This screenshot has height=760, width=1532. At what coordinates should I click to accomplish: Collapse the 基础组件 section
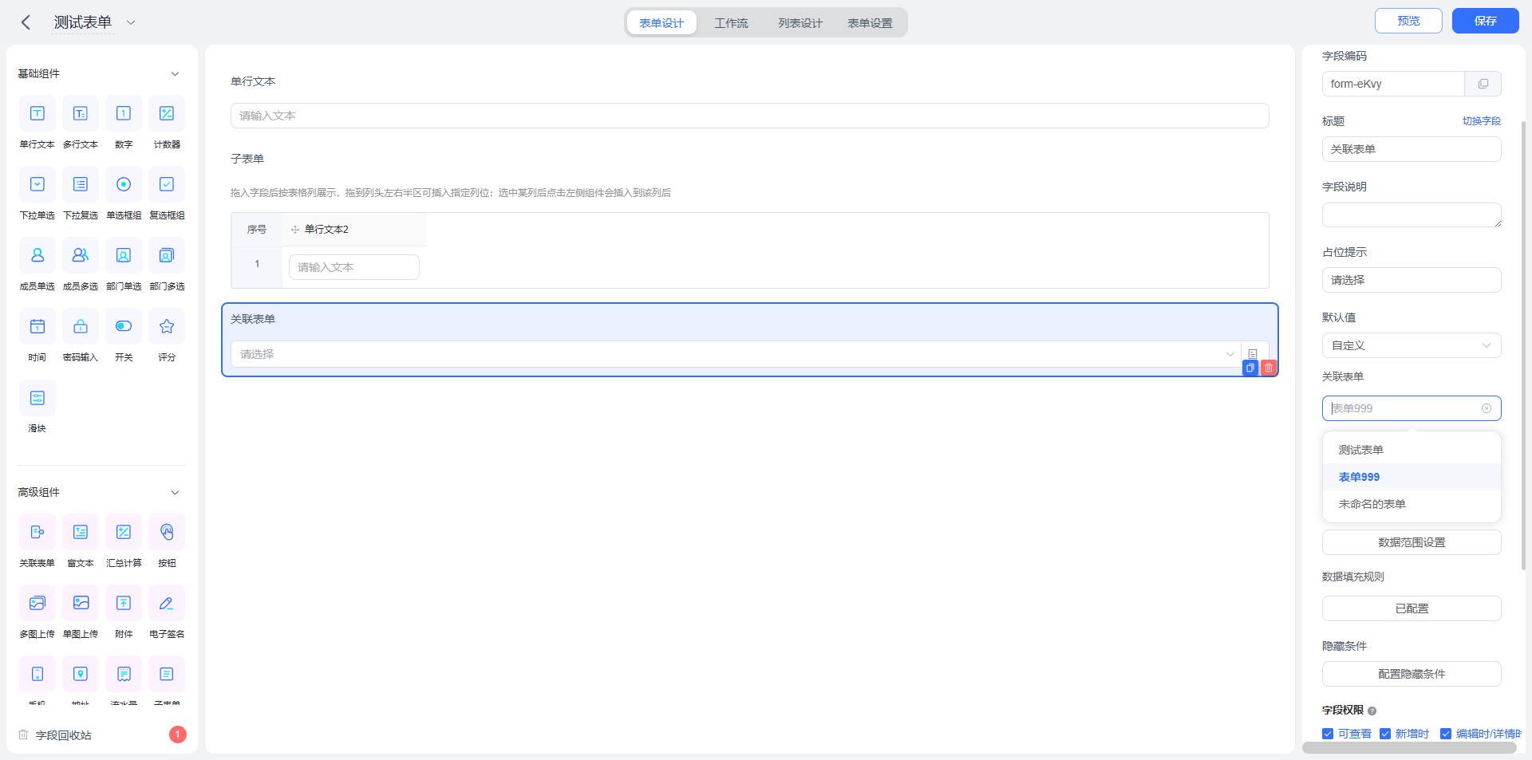[175, 73]
